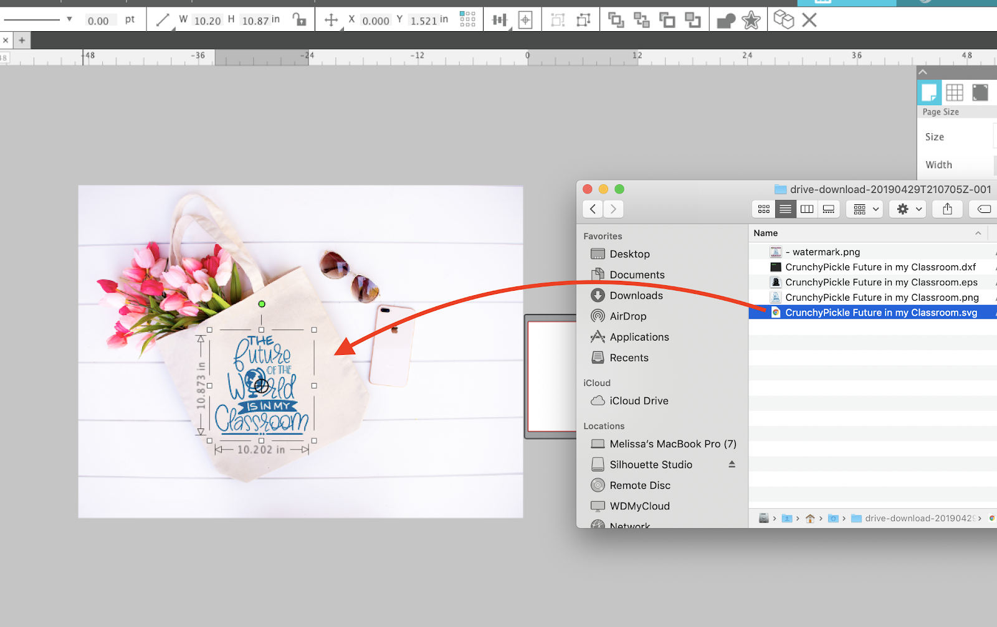Viewport: 997px width, 627px height.
Task: Click the Finder Edit Tags button
Action: (x=985, y=209)
